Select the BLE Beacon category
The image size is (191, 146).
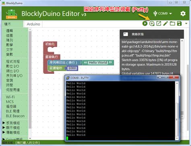tap(15, 116)
